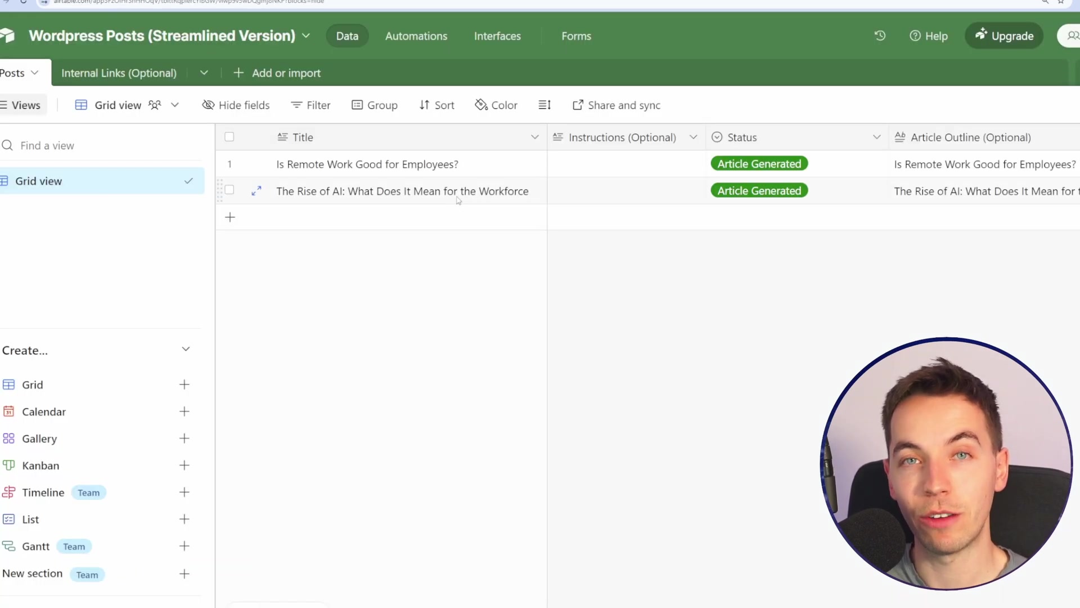
Task: Open the Filter menu
Action: point(310,105)
